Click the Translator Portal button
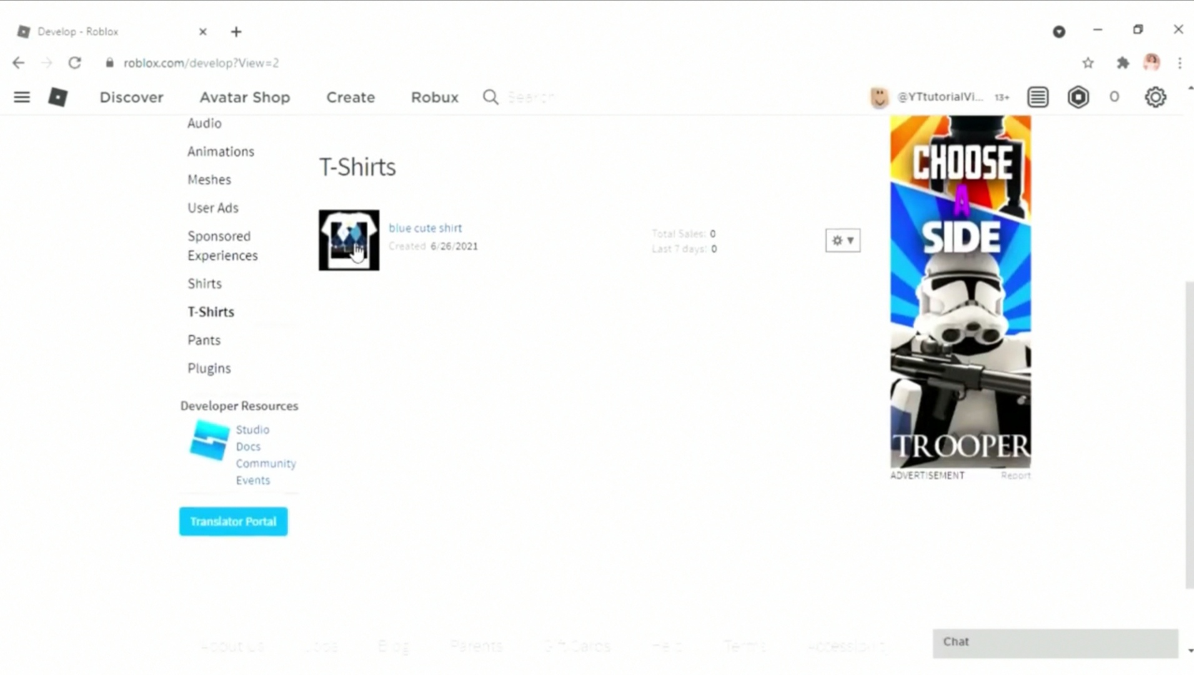 tap(233, 521)
